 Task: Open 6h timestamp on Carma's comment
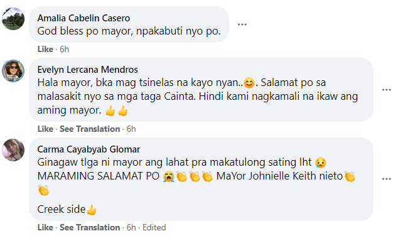click(131, 227)
